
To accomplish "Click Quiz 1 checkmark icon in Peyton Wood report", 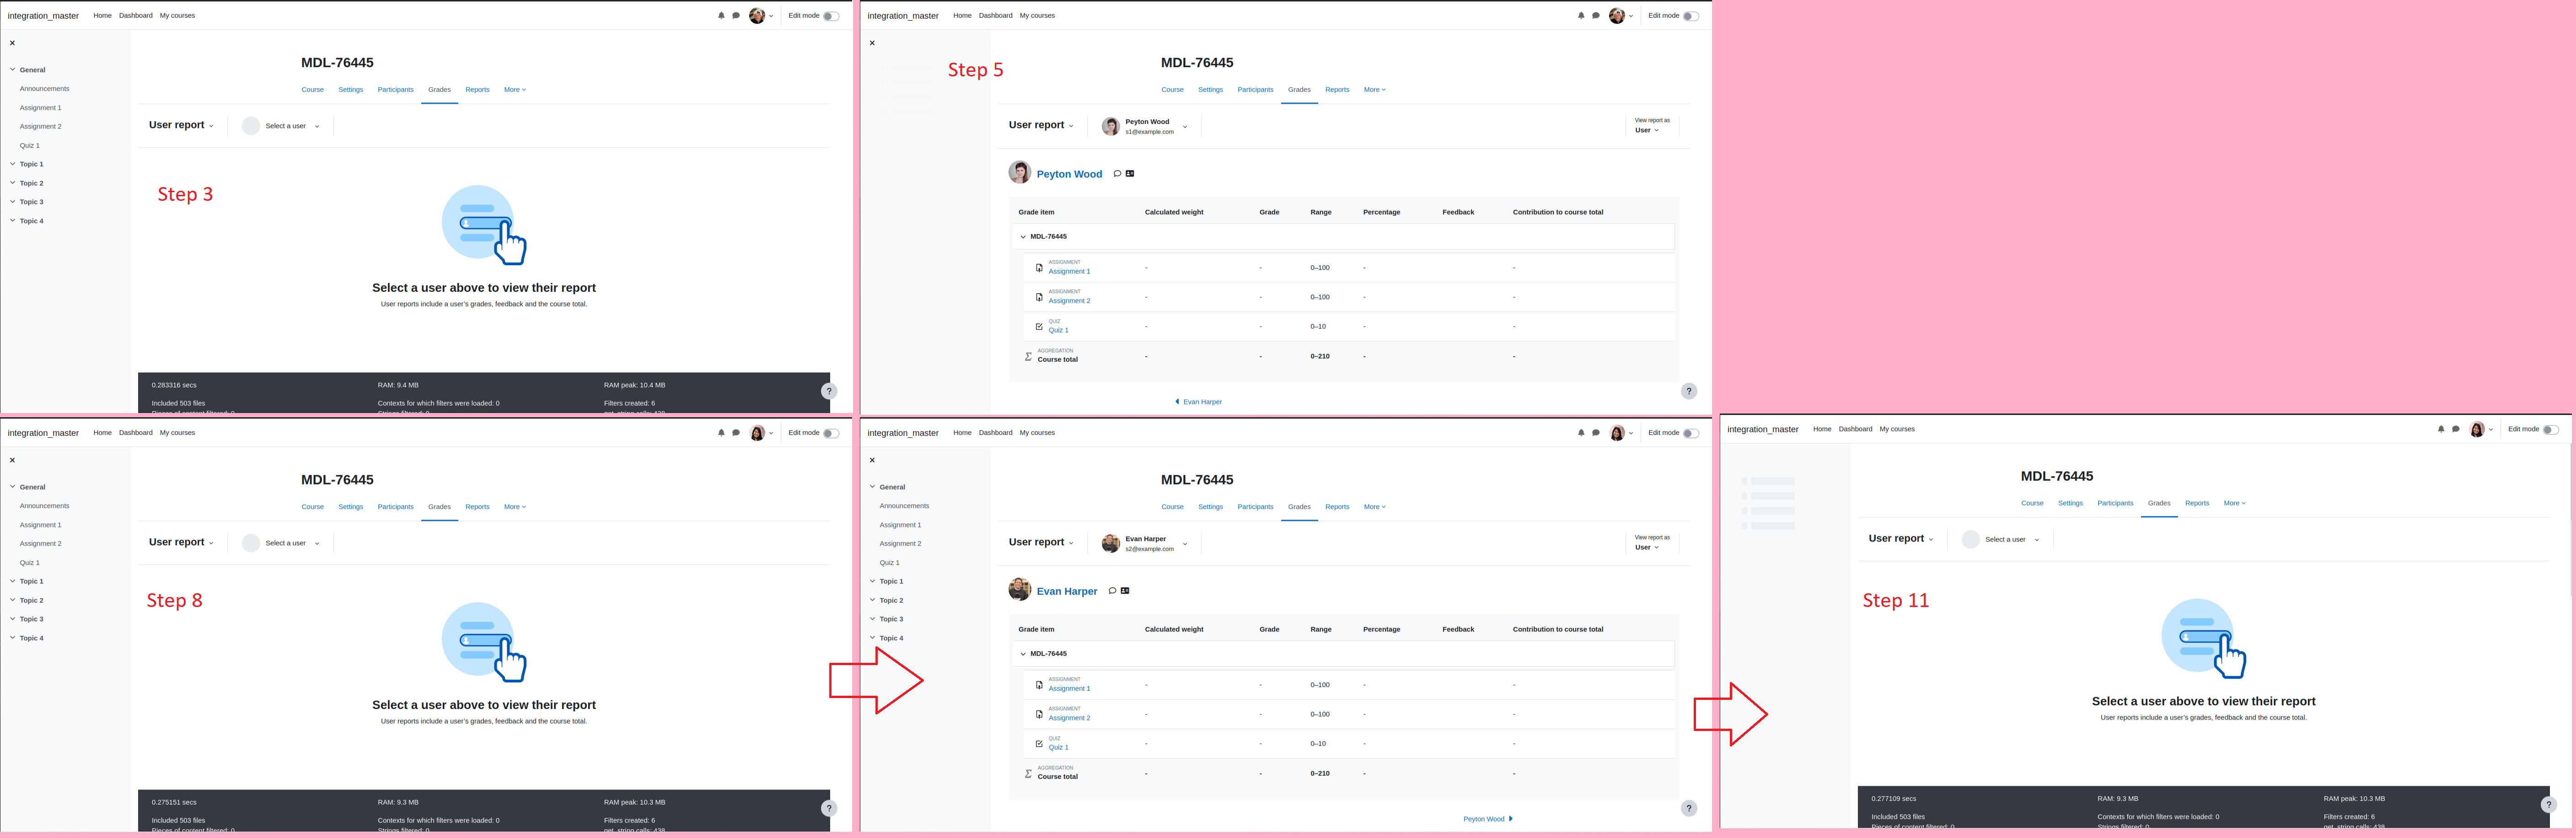I will coord(1039,327).
